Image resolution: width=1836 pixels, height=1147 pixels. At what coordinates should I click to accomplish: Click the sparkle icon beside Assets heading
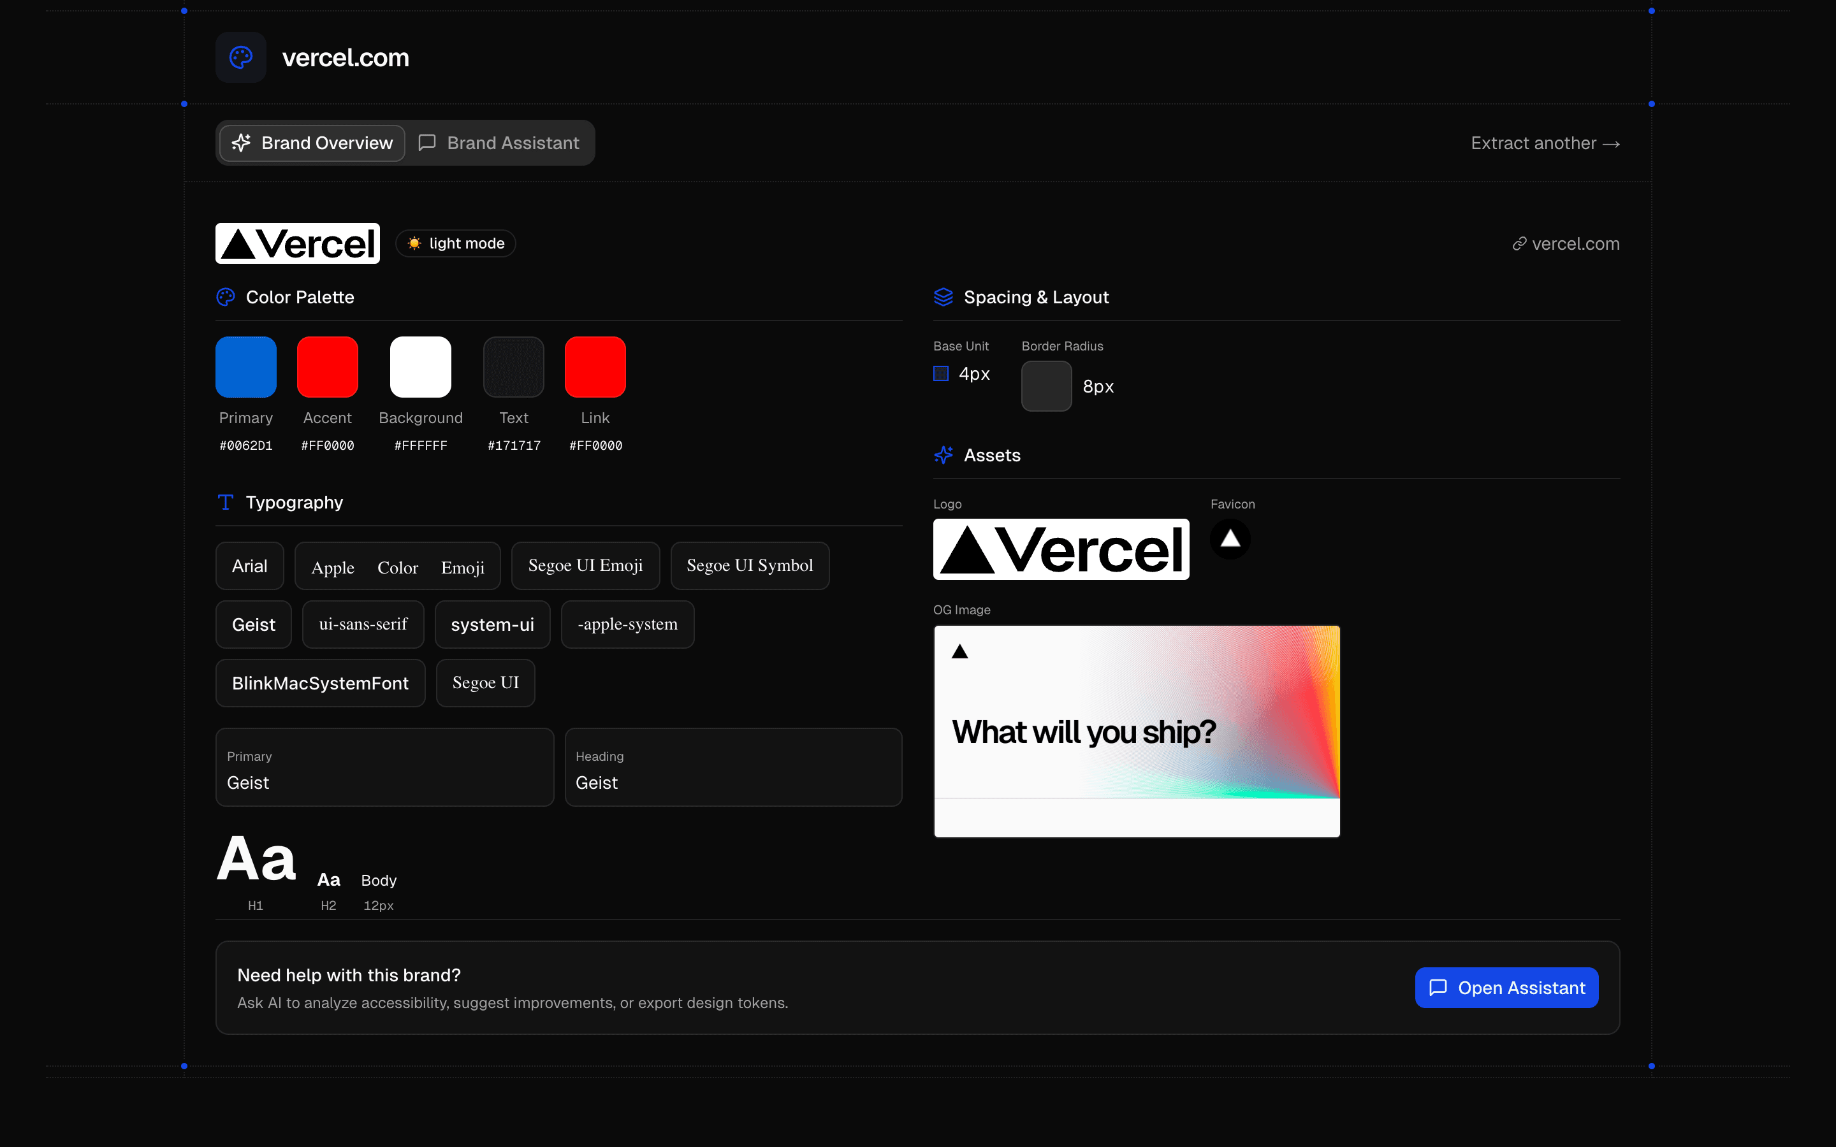pos(943,455)
